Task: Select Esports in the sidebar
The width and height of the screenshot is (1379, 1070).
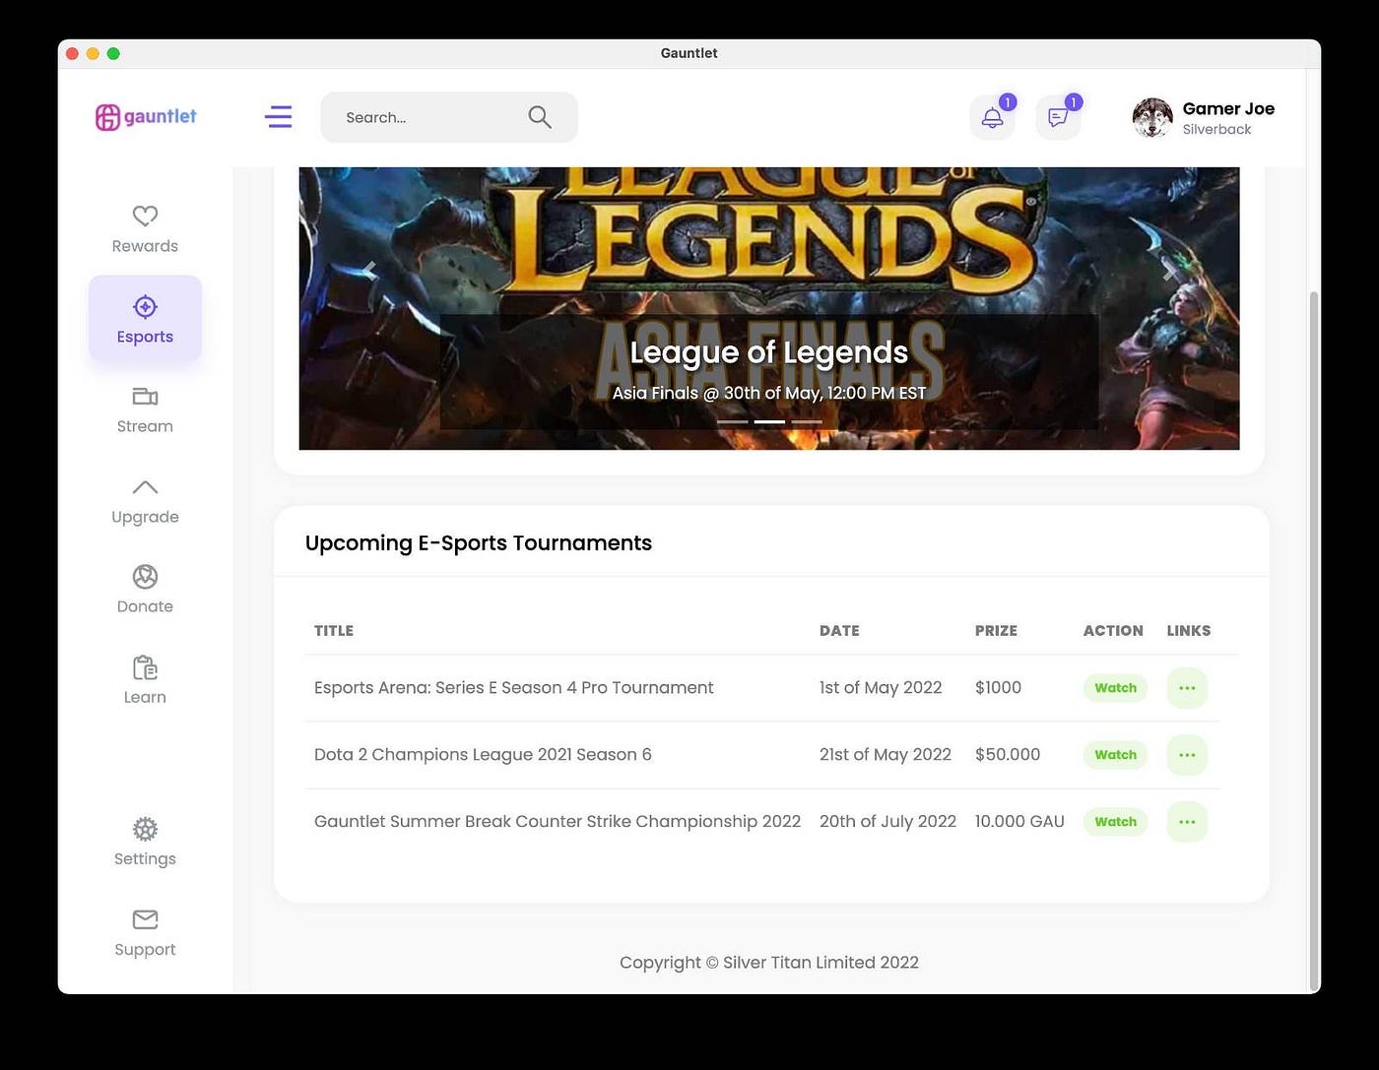Action: pos(145,319)
